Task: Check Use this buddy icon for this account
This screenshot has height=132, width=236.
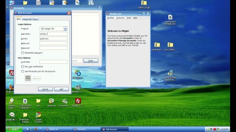Action: pos(22,71)
